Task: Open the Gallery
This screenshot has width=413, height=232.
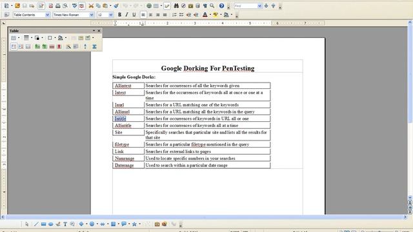Action: pos(191,6)
